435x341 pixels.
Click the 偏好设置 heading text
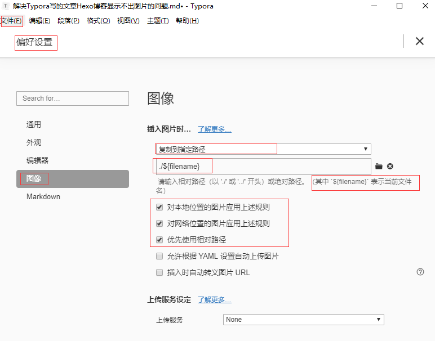(34, 42)
